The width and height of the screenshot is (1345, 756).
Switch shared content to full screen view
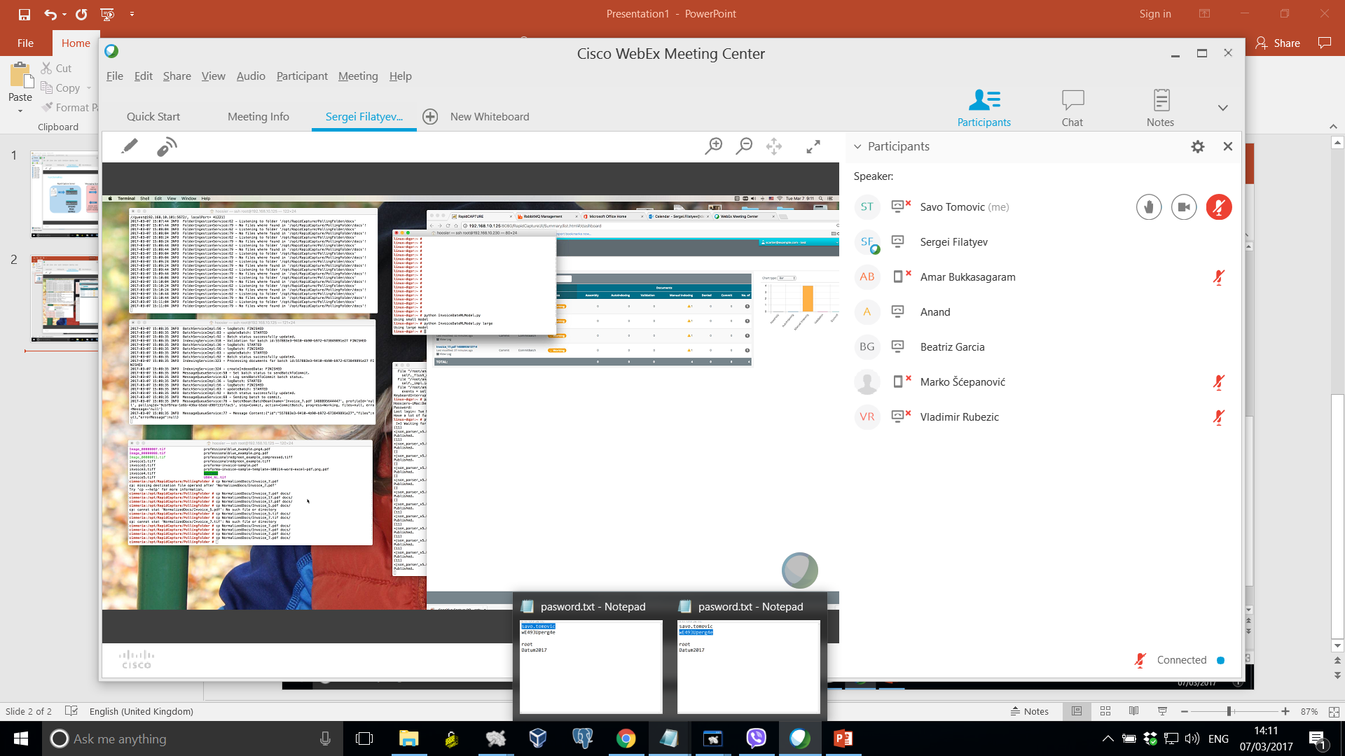(813, 146)
